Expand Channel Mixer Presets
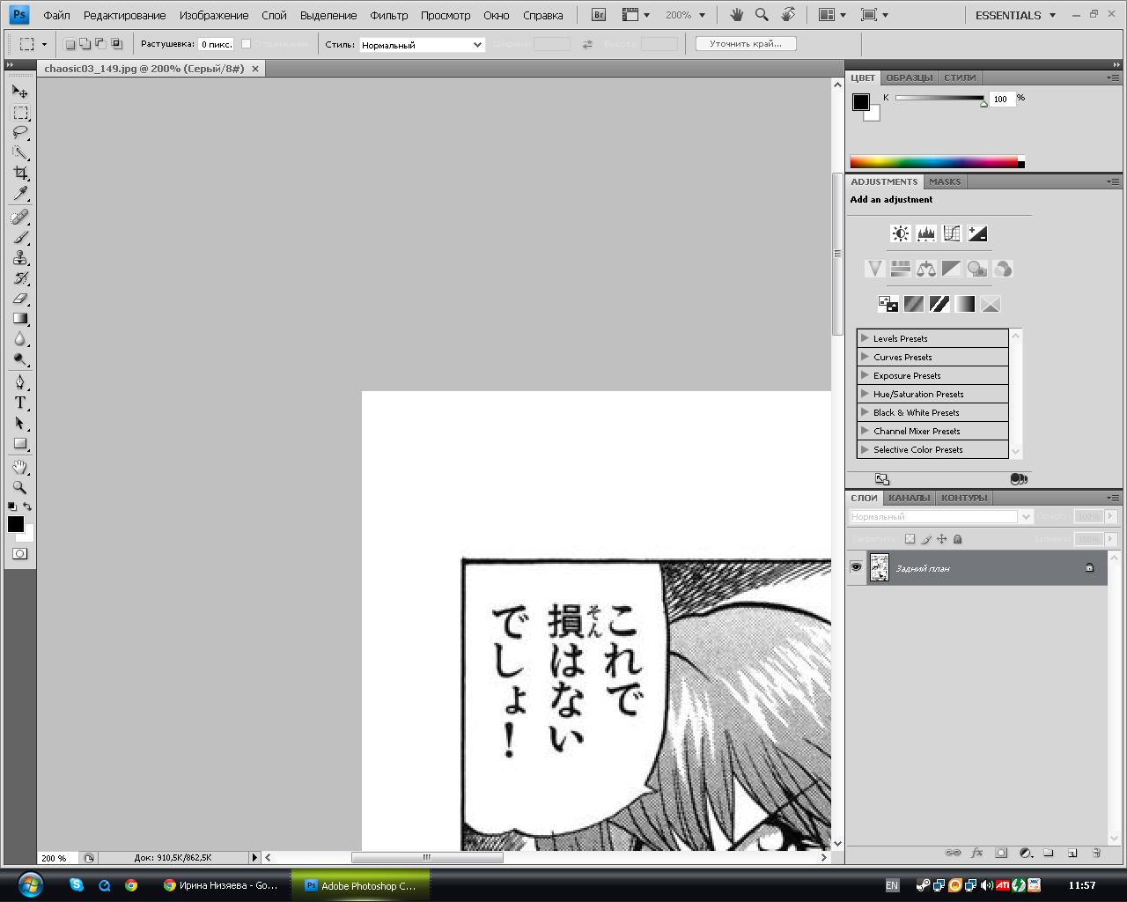 click(x=865, y=431)
